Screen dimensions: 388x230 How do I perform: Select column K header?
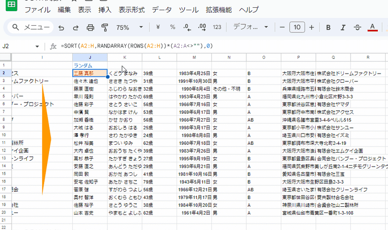coord(125,57)
